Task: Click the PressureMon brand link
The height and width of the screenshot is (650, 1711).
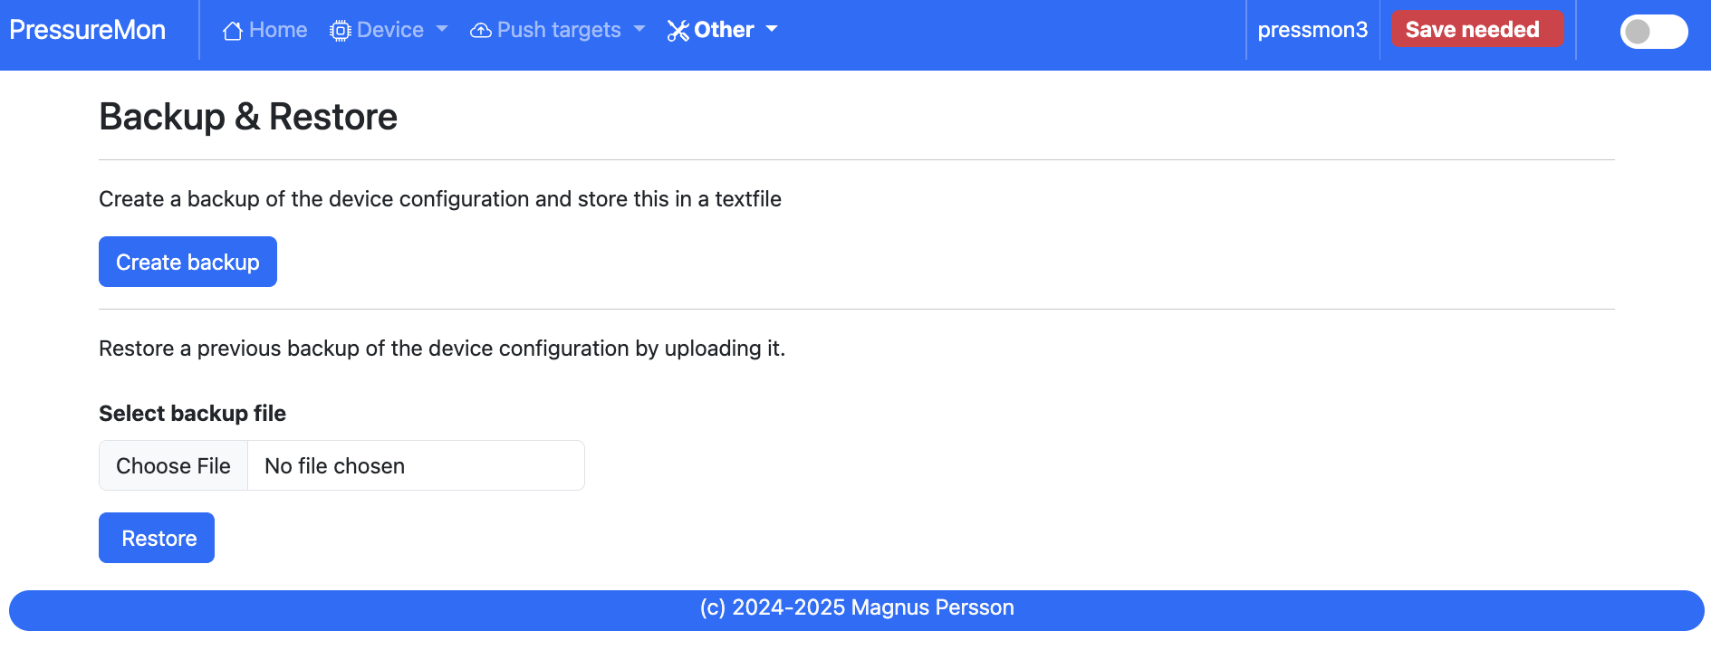Action: tap(88, 30)
